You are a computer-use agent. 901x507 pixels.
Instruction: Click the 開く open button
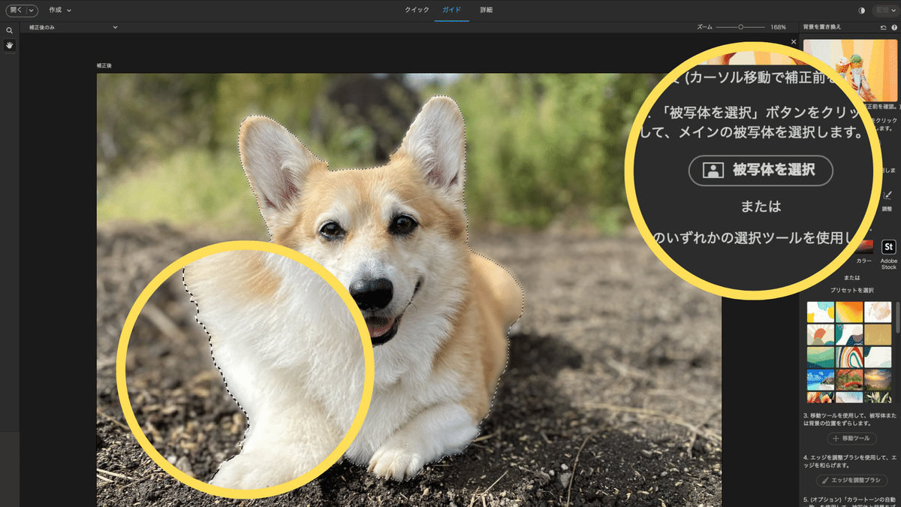(16, 11)
